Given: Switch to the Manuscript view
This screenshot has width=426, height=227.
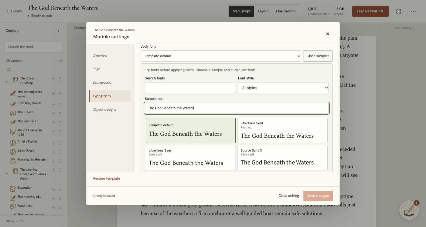Looking at the screenshot, I should click(x=241, y=11).
